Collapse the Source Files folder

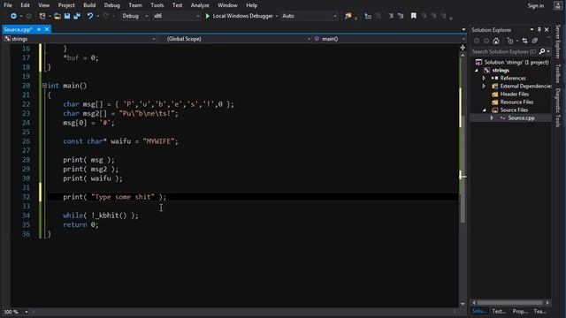[x=485, y=110]
